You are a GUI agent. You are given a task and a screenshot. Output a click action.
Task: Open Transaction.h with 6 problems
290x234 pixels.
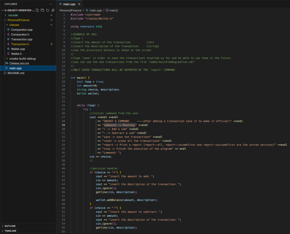[20, 44]
